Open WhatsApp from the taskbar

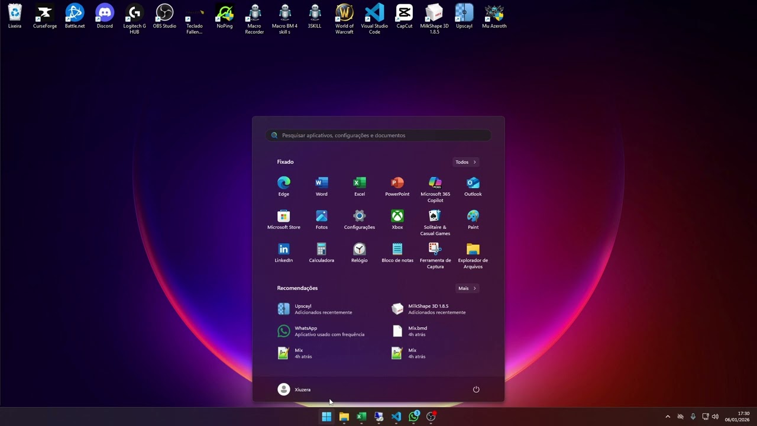point(414,417)
